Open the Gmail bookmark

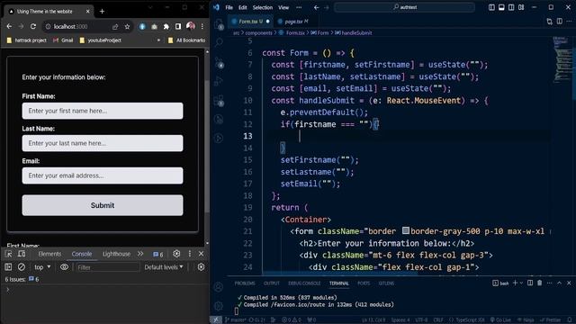(x=63, y=40)
